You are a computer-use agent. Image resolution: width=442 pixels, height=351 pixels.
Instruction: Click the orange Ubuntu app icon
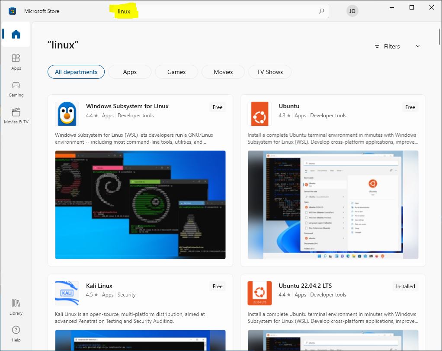[259, 114]
